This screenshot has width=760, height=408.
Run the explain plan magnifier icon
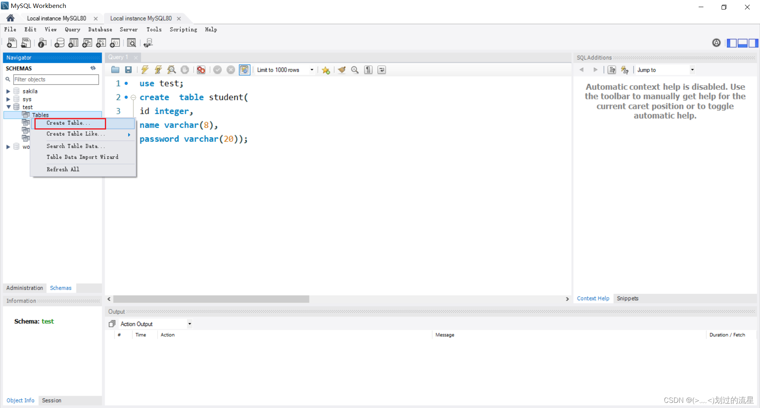tap(171, 70)
